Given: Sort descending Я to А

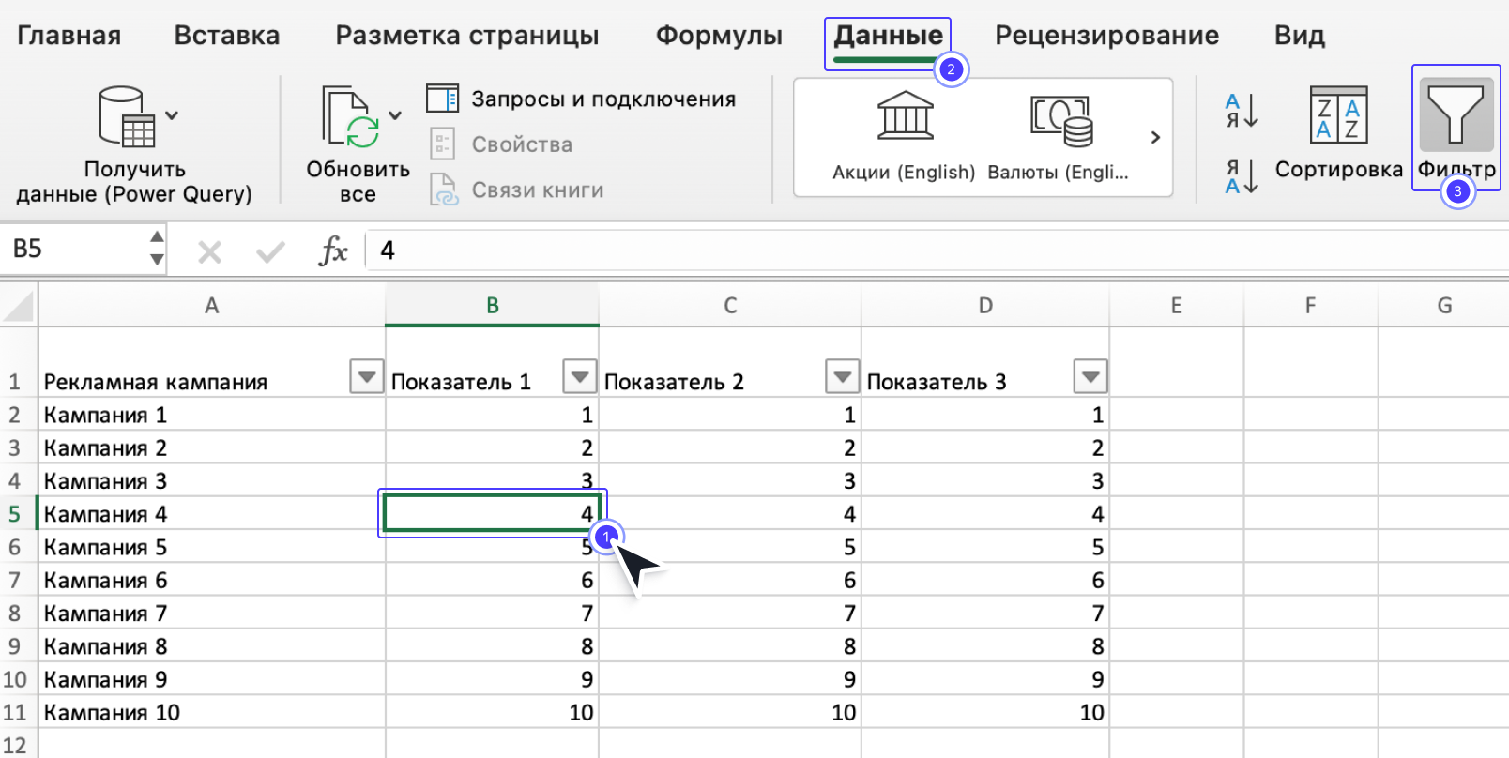Looking at the screenshot, I should (1242, 176).
